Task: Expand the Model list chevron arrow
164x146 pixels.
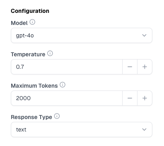Action: pos(144,35)
